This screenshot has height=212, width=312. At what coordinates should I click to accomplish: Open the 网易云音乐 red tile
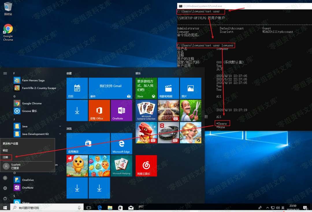pyautogui.click(x=146, y=166)
